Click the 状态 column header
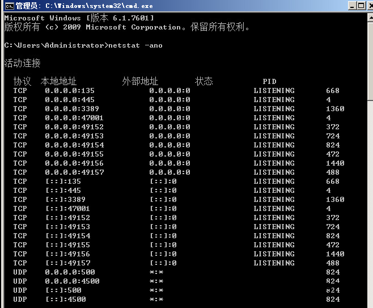The image size is (373, 308). (x=204, y=81)
